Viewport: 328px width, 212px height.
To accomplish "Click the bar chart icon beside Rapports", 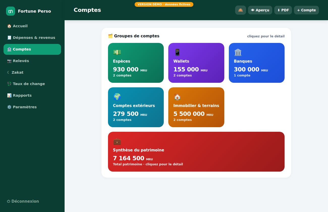I will coord(9,95).
